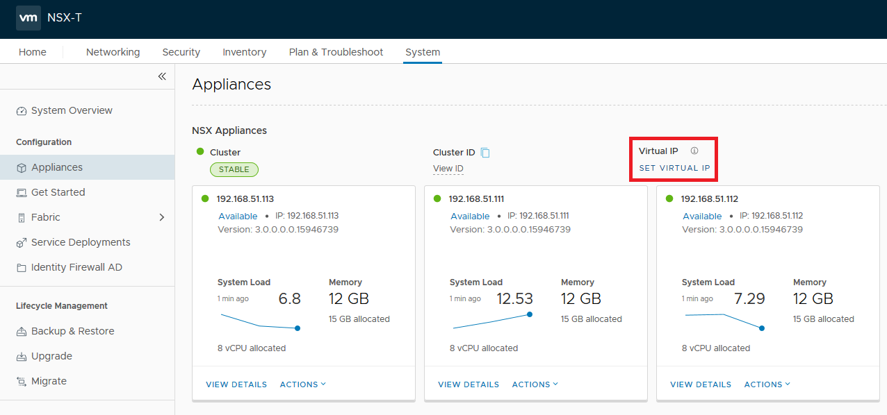
Task: Open ACTIONS menu for appliance 192.168.51.112
Action: [x=767, y=384]
